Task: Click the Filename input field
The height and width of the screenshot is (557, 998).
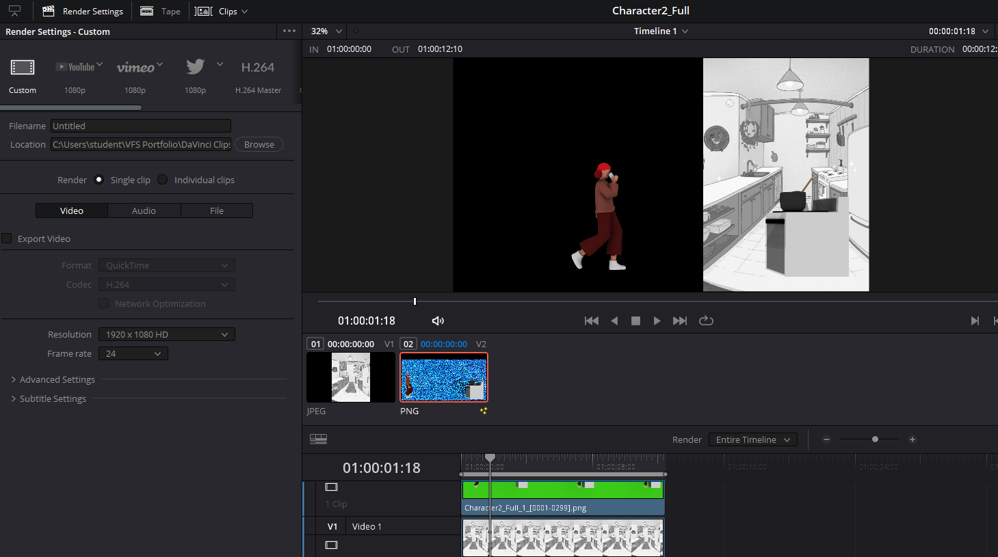Action: [x=140, y=126]
